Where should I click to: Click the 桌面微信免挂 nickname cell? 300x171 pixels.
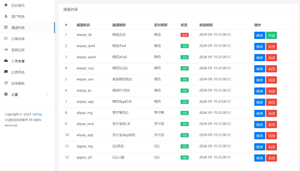122,79
